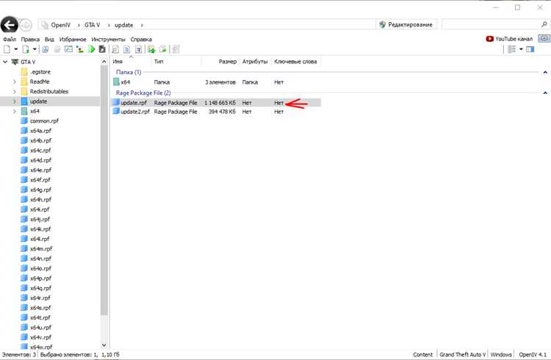Screen dimensions: 551x360
Task: Click the extract files toolbar icon
Action: [x=162, y=49]
